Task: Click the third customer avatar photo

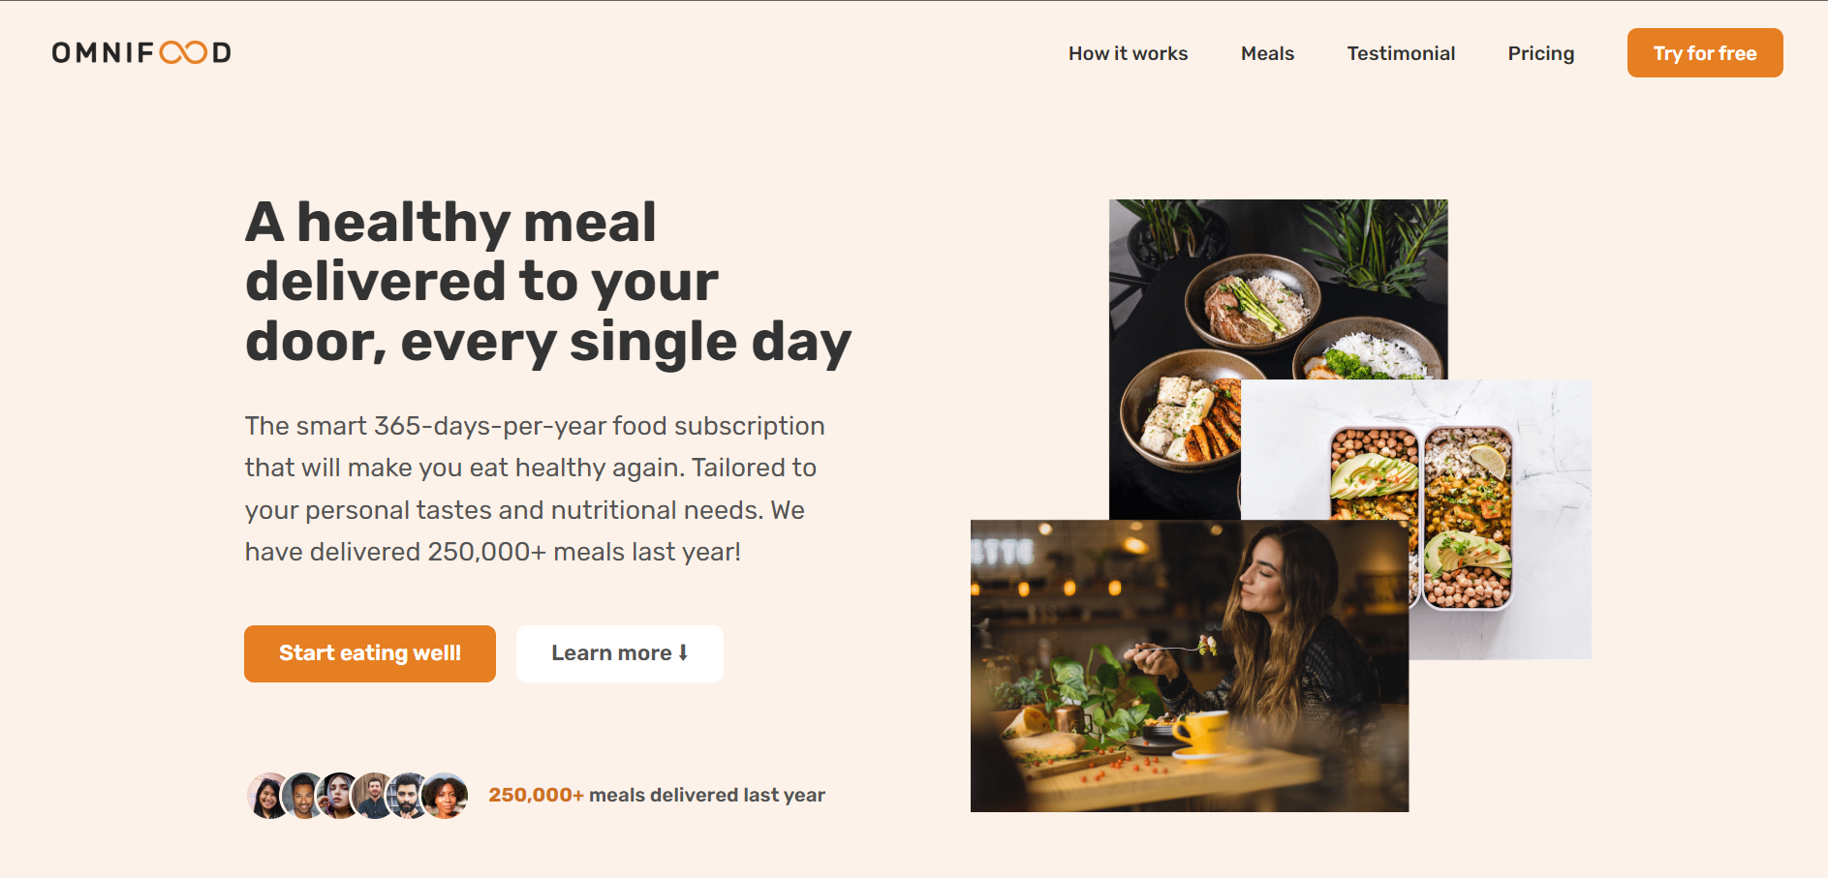Action: pos(338,796)
